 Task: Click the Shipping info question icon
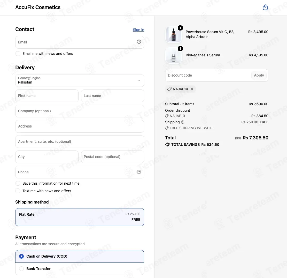(x=182, y=122)
